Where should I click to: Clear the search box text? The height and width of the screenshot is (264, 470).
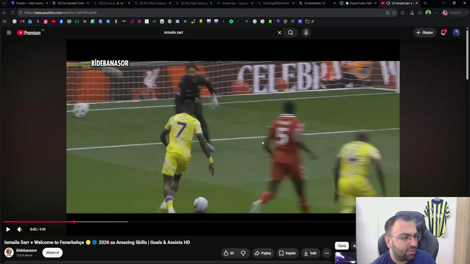(279, 33)
